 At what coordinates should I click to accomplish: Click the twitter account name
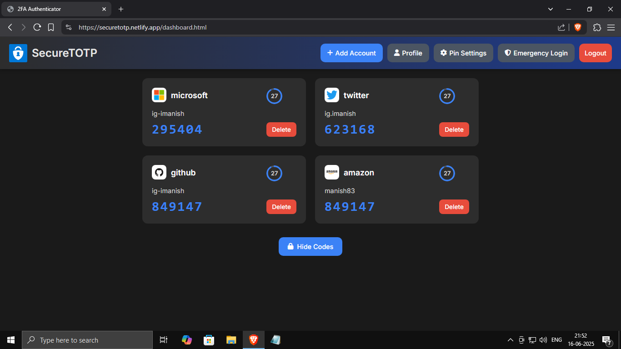coord(356,95)
